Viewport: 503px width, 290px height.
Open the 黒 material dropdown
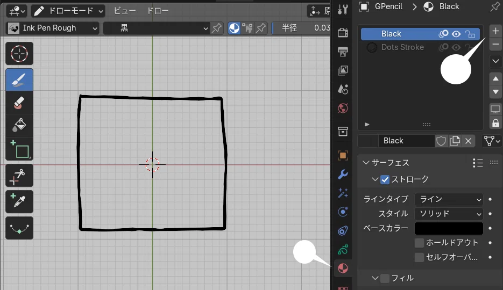pyautogui.click(x=157, y=28)
